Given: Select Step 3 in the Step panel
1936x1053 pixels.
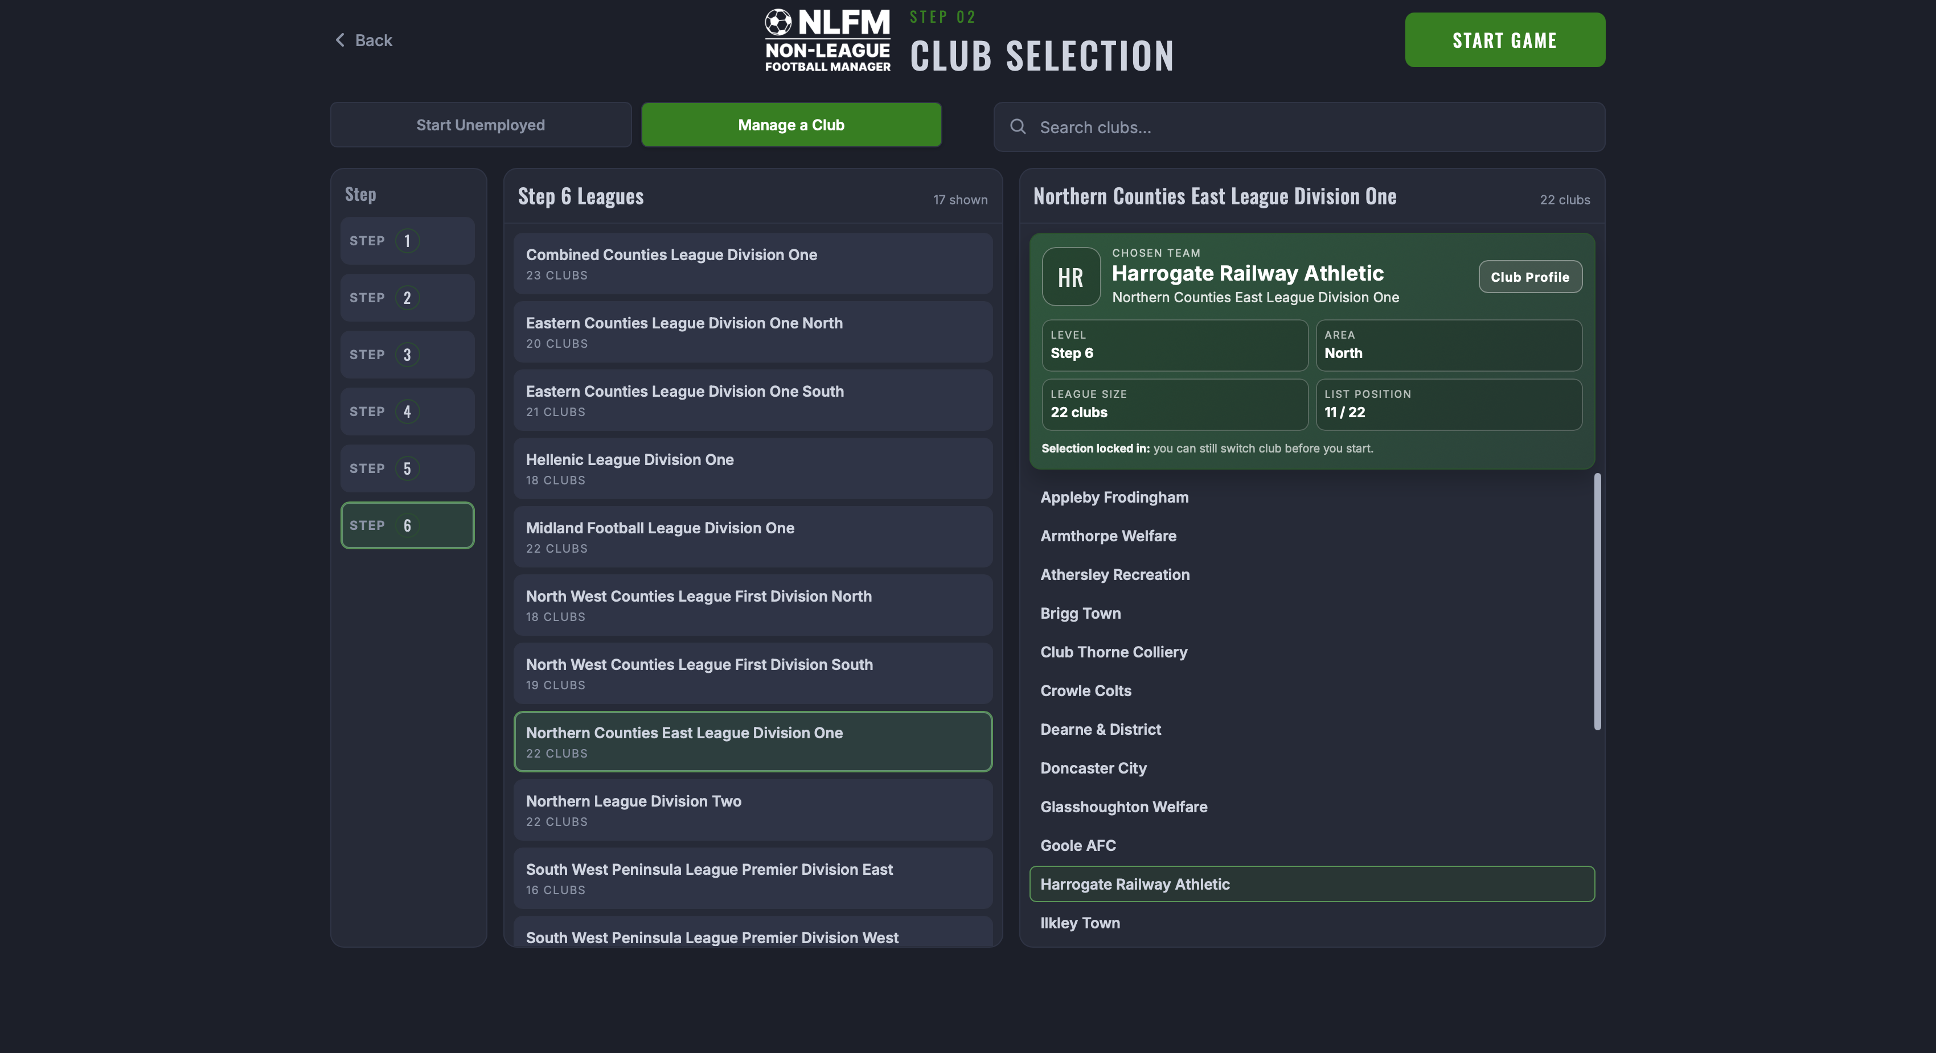Looking at the screenshot, I should pos(407,355).
